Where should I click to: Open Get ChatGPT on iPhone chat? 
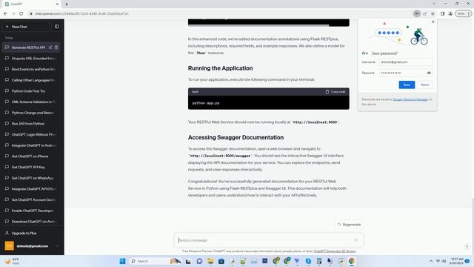click(x=31, y=156)
